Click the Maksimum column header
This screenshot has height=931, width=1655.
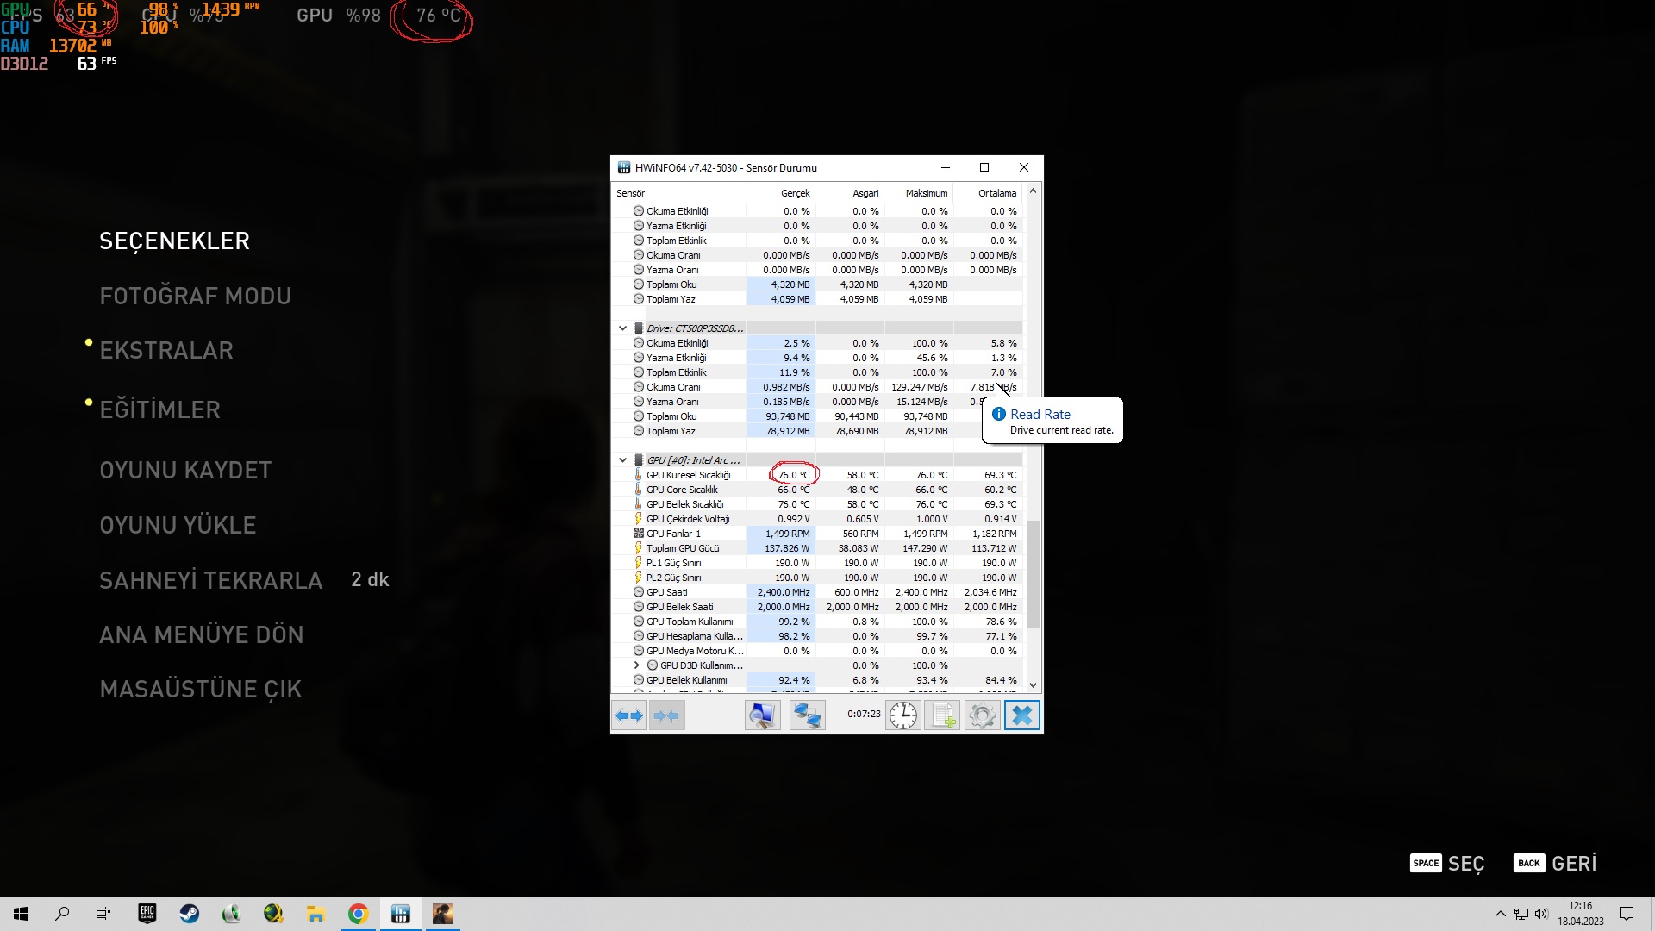(926, 193)
